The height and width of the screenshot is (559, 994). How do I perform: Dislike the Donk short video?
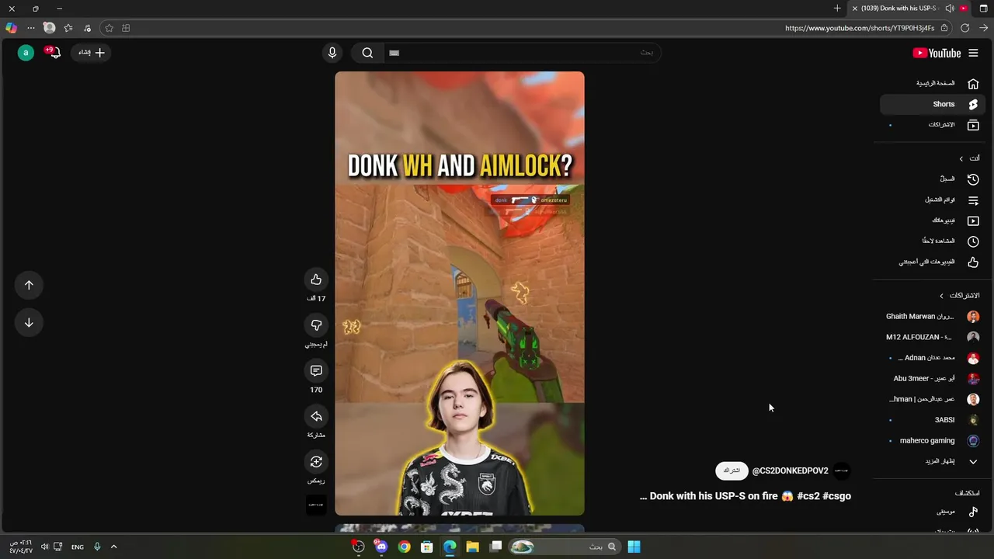pos(316,325)
